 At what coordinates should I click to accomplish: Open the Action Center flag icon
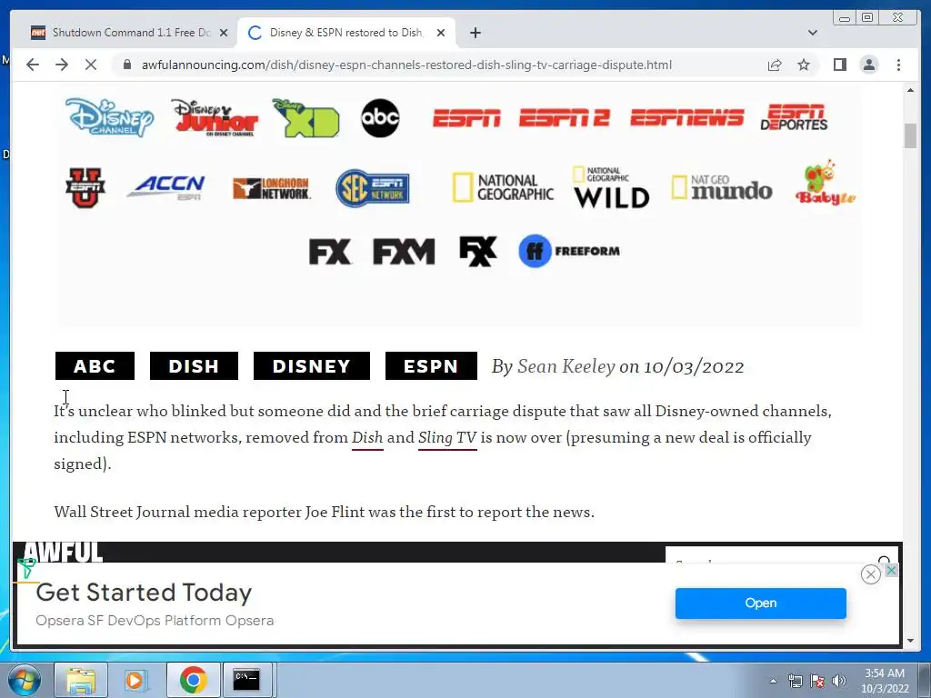817,681
